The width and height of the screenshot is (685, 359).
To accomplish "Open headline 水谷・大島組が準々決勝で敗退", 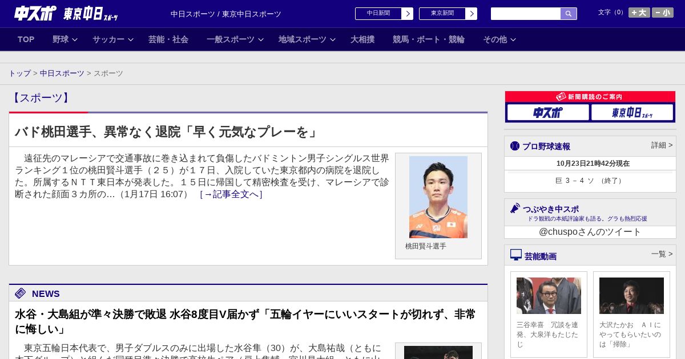I will (x=245, y=322).
